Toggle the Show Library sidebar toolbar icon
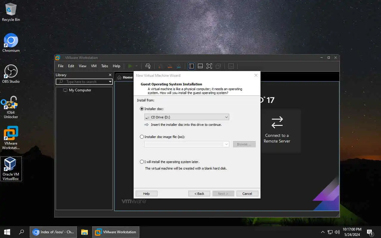The image size is (381, 238). pos(191,66)
